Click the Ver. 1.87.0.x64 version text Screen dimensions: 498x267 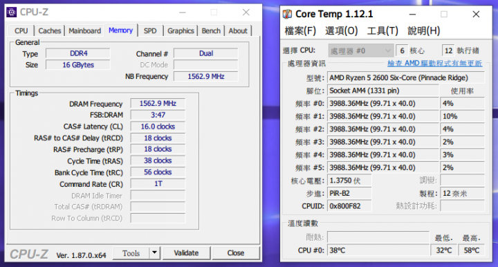[x=81, y=255]
